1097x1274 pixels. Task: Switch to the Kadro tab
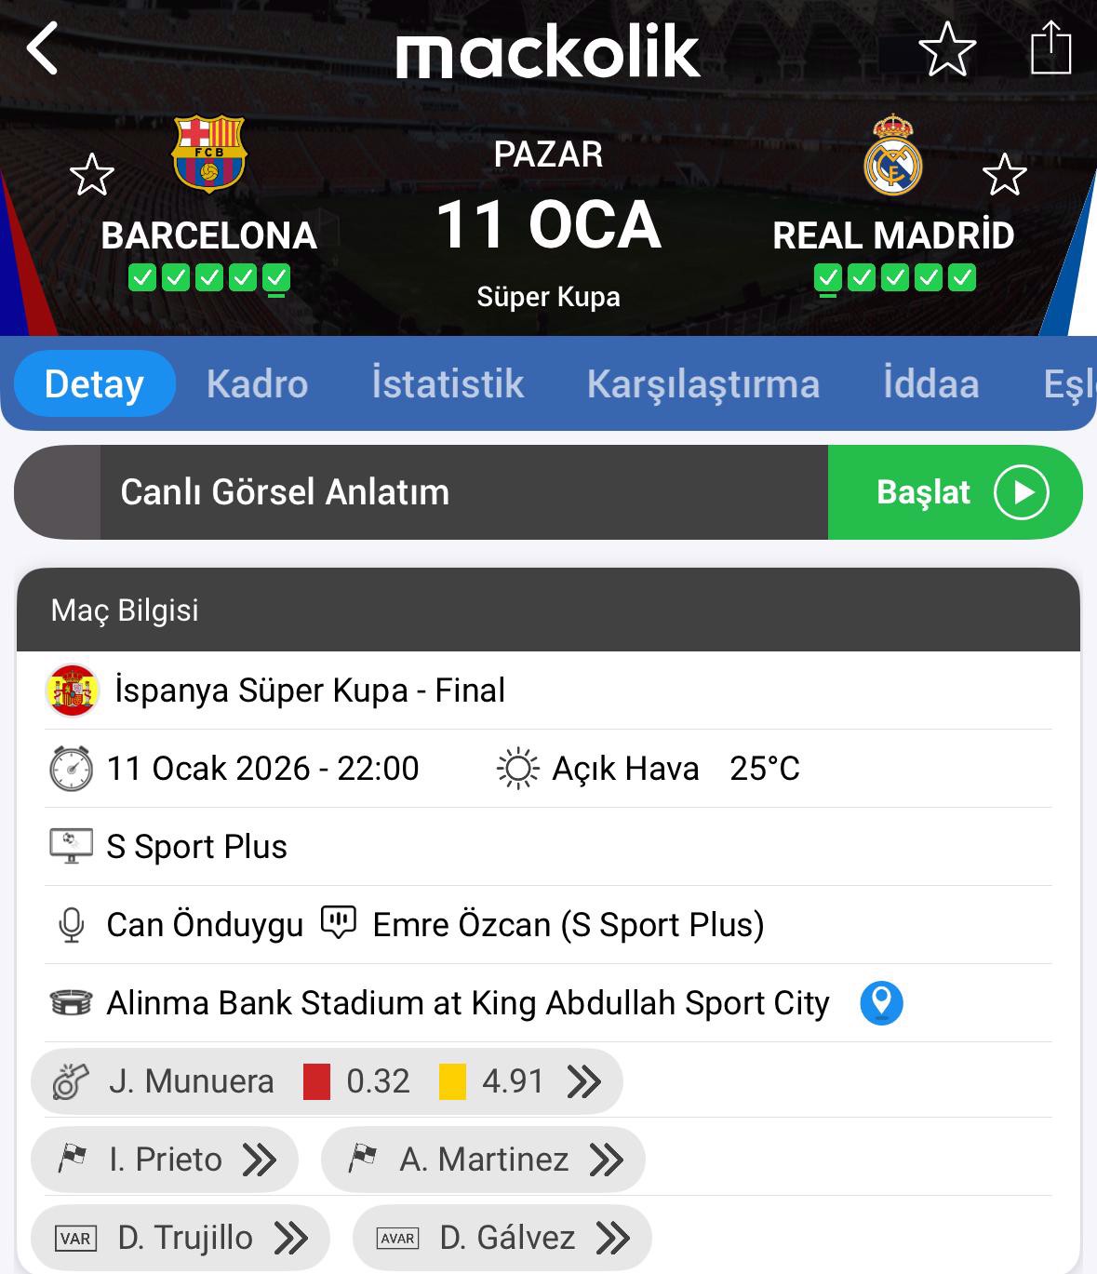click(x=257, y=384)
